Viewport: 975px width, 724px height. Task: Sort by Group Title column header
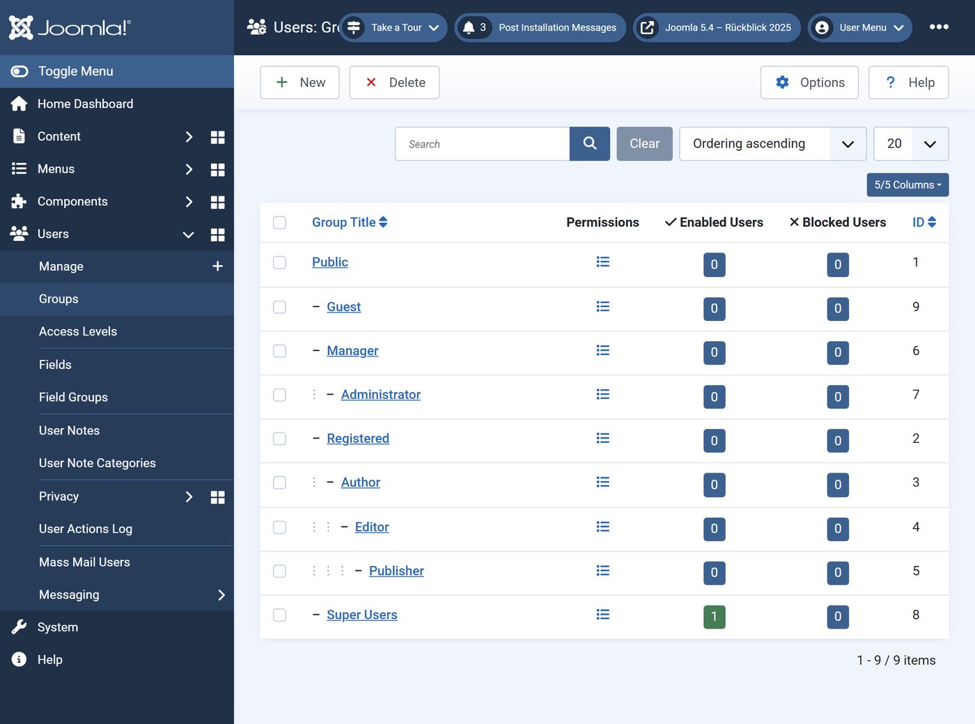tap(350, 222)
